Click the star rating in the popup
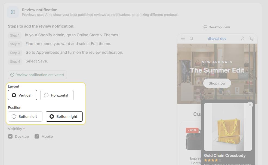The width and height of the screenshot is (268, 165). (213, 160)
